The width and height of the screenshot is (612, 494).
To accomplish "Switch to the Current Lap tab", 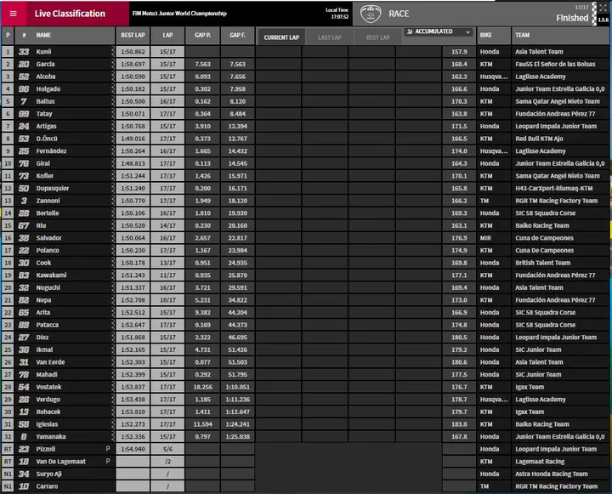I will [x=281, y=37].
